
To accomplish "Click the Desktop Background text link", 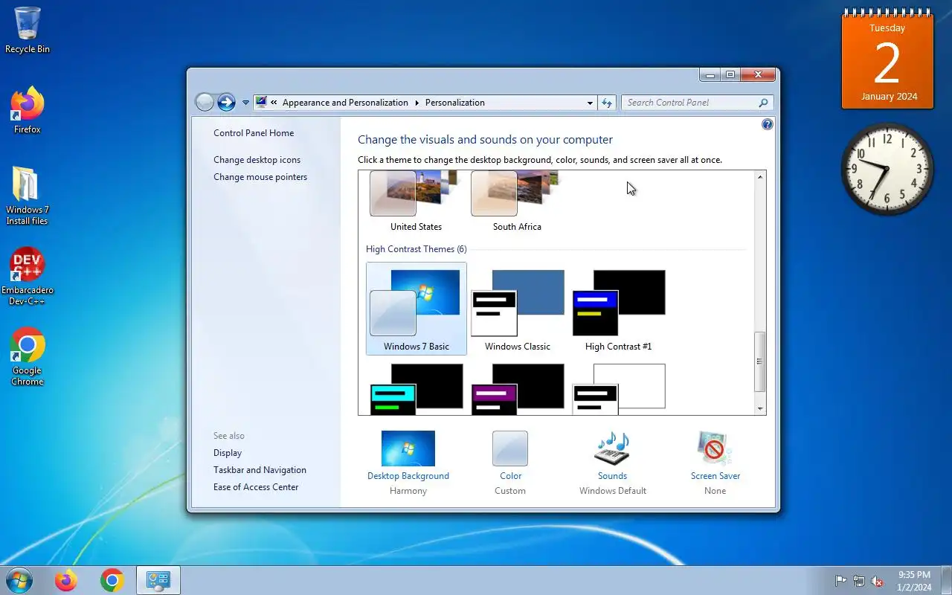I will pyautogui.click(x=408, y=476).
